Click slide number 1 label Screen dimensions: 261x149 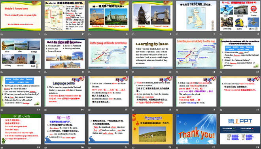(x=39, y=34)
